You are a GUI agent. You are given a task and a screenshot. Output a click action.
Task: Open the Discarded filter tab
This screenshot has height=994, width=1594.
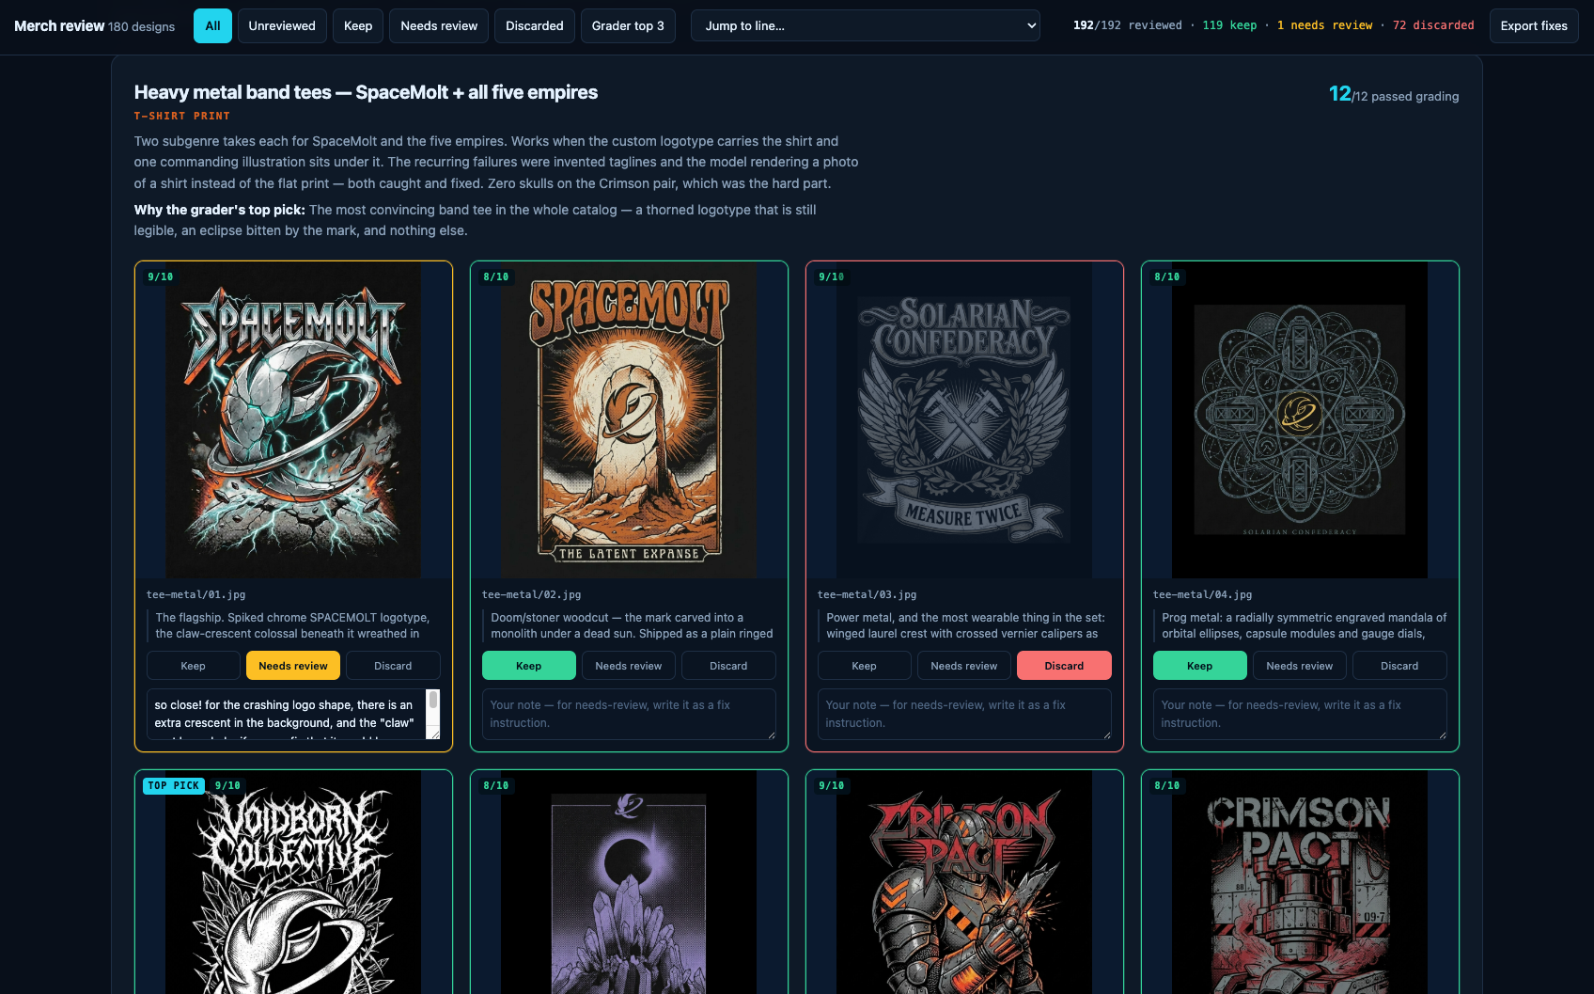[535, 25]
